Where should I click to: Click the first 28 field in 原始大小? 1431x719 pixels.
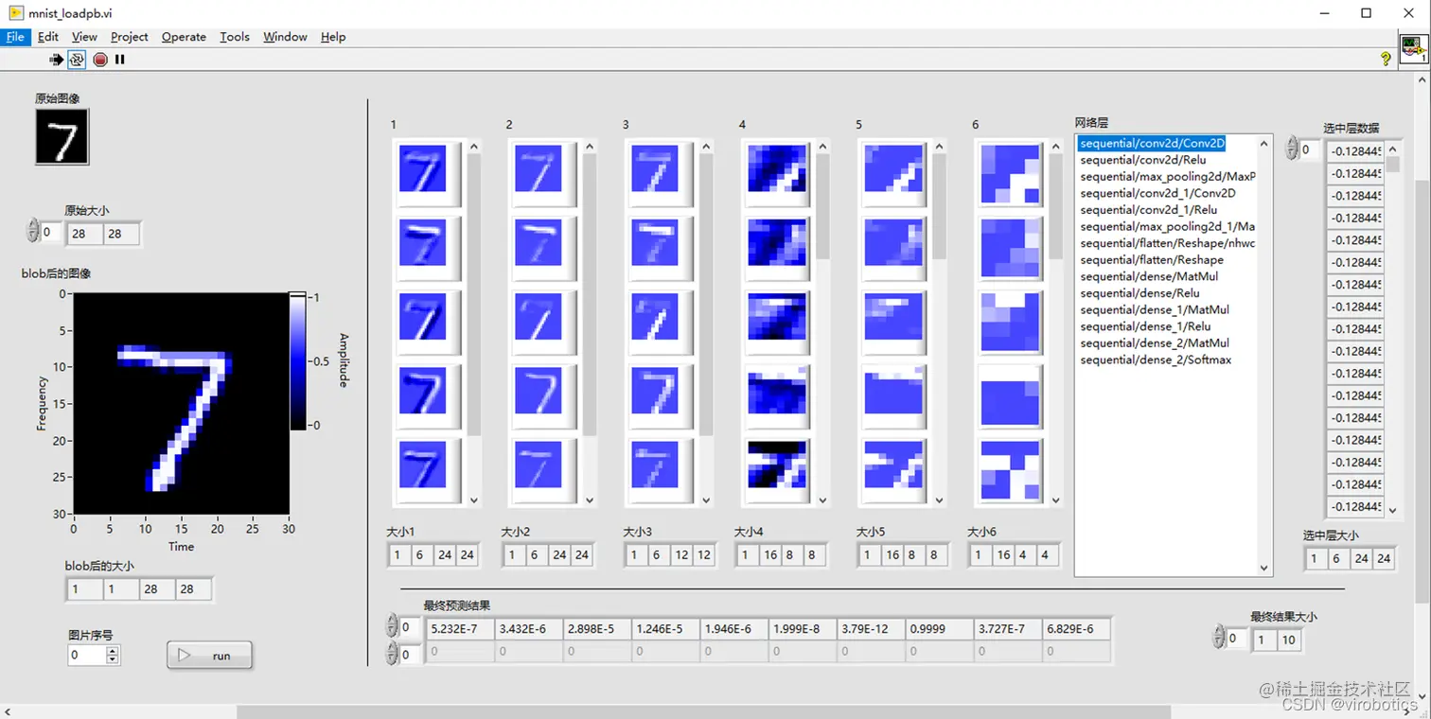84,233
